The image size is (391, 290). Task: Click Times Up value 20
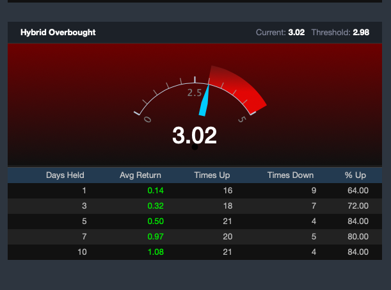click(x=228, y=236)
